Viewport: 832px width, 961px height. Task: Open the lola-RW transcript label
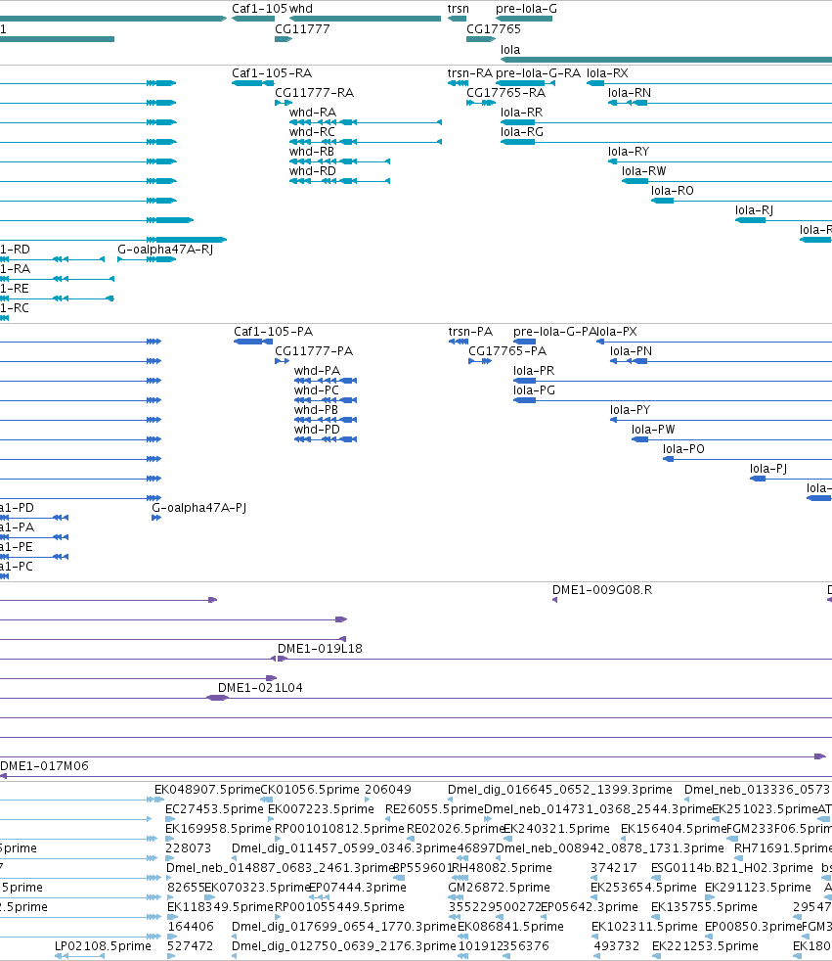(644, 171)
